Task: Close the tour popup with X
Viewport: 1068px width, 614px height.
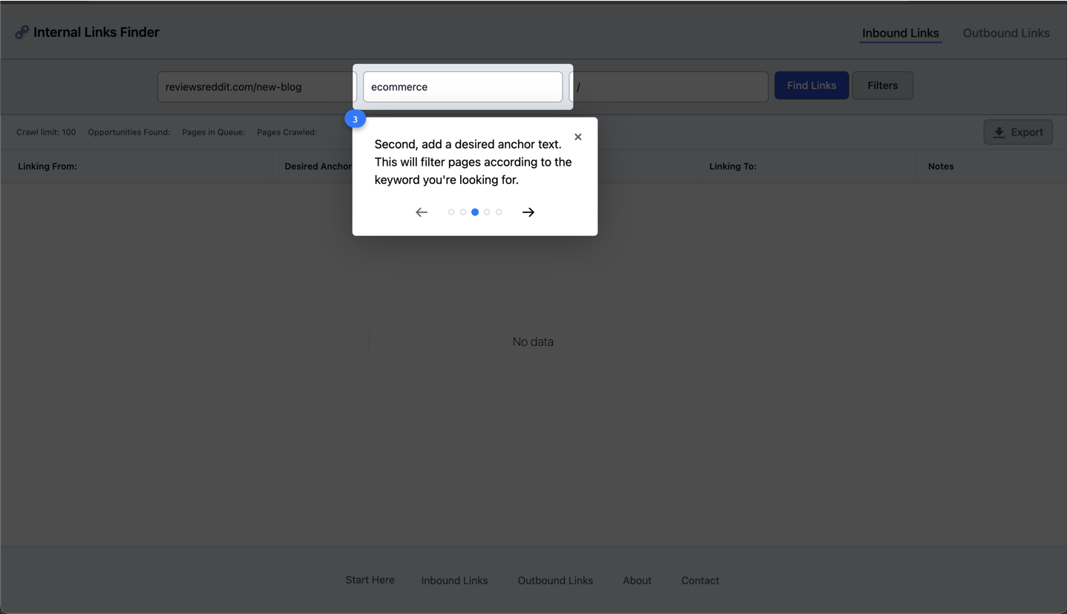Action: point(578,137)
